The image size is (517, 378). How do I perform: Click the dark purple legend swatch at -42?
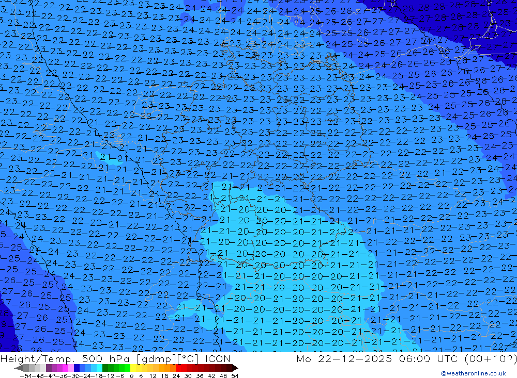click(49, 368)
